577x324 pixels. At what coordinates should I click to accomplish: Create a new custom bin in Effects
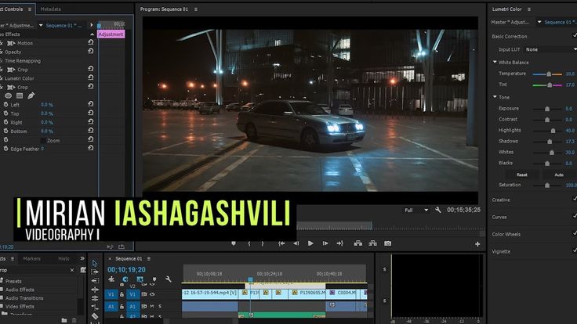point(64,320)
